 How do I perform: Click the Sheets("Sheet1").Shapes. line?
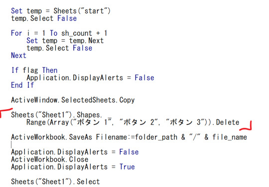[57, 115]
